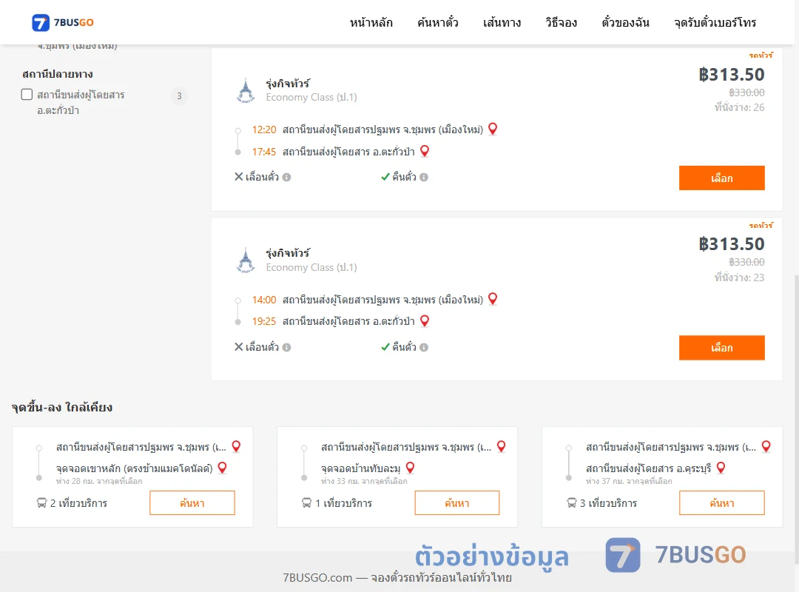Click the สถานีปลายทาง filter heading
This screenshot has width=799, height=592.
point(58,75)
